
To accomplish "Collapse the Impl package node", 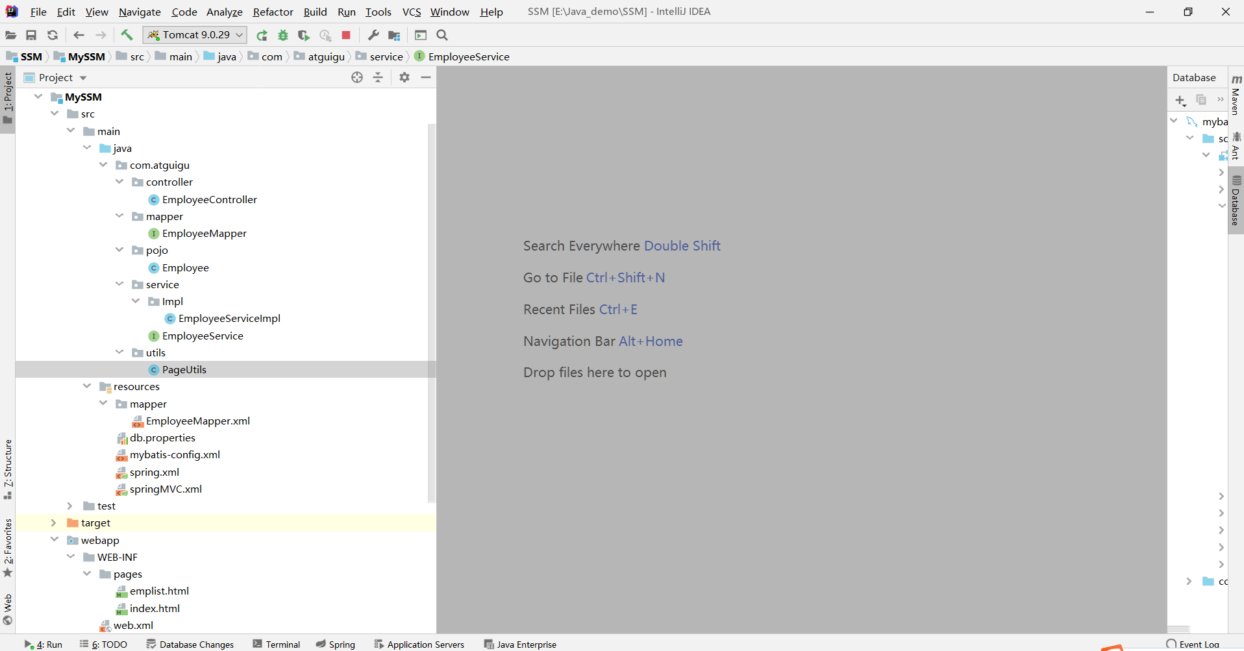I will (x=136, y=301).
